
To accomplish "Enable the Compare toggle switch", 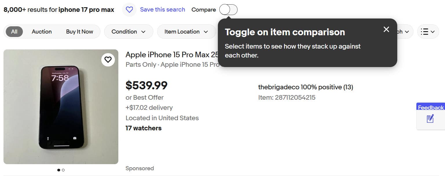I will [228, 10].
